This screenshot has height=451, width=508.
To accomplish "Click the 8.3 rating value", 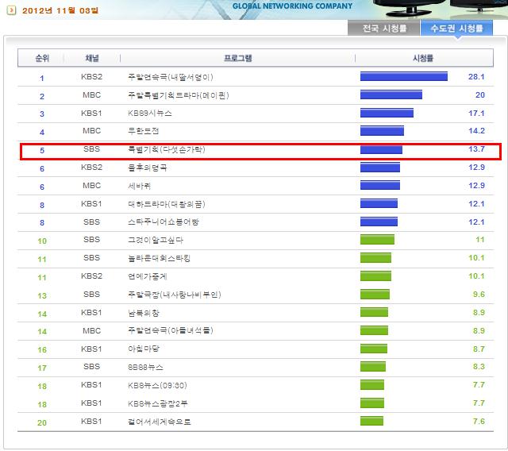I will 479,367.
